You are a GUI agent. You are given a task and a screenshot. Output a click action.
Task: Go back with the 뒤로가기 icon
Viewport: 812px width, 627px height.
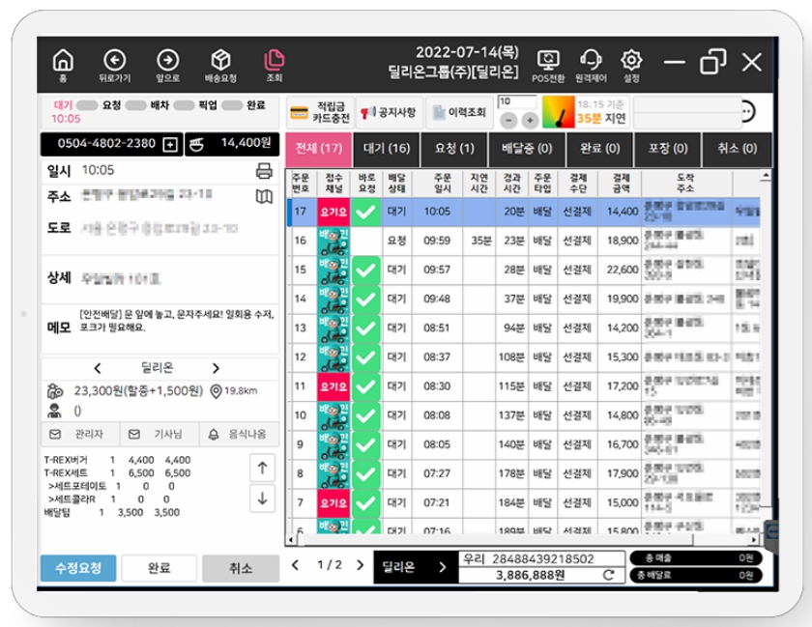pyautogui.click(x=114, y=65)
